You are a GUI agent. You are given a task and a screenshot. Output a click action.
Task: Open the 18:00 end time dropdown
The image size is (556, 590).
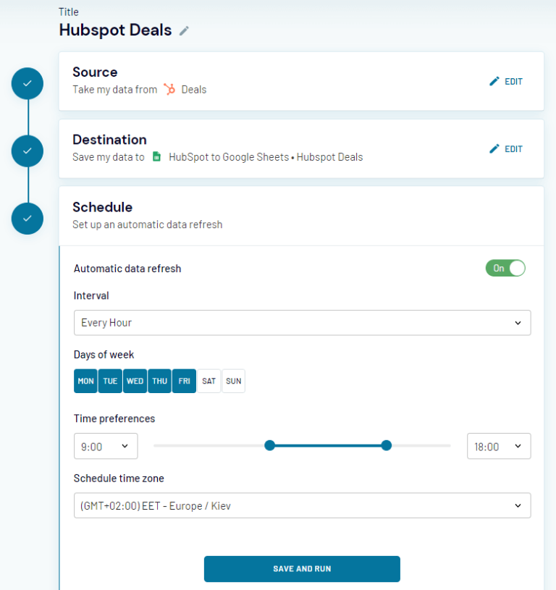498,446
